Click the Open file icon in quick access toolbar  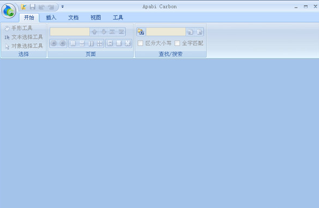click(x=24, y=7)
